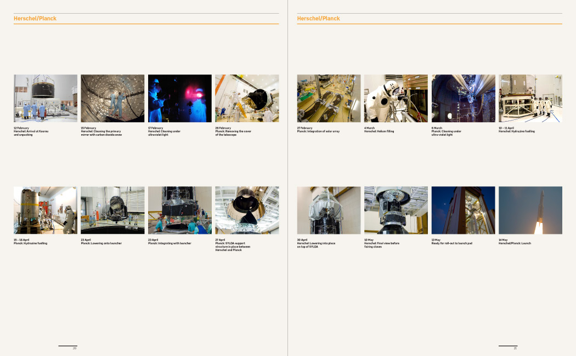Select the Herschel helium filling photo
This screenshot has width=576, height=356.
[396, 98]
